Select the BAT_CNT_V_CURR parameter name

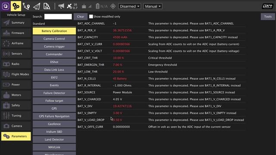click(x=90, y=44)
